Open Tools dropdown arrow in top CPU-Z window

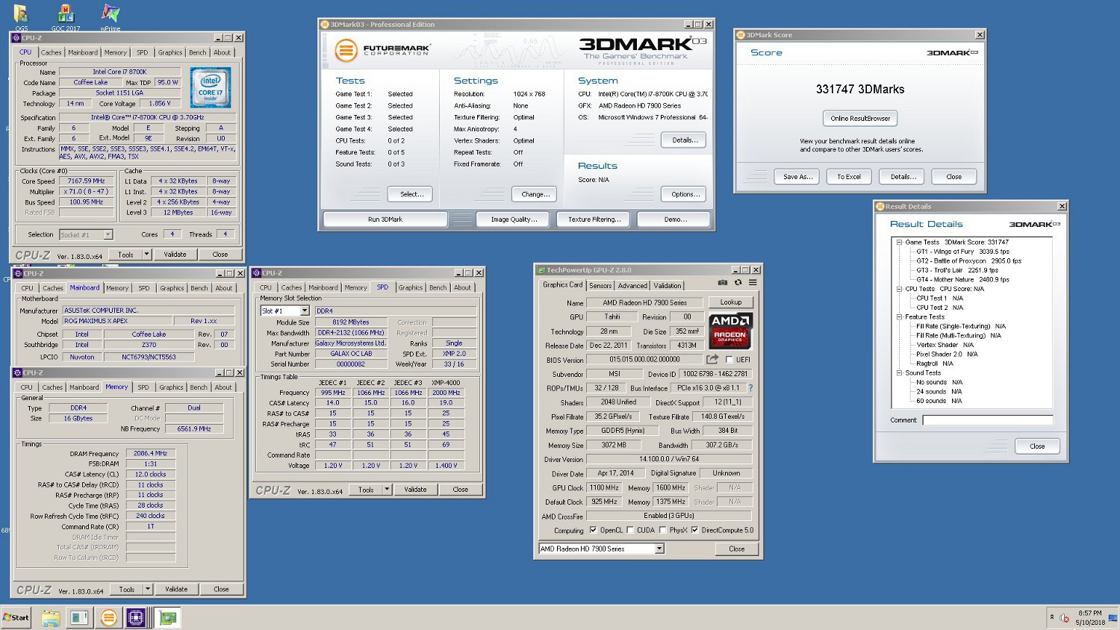146,255
